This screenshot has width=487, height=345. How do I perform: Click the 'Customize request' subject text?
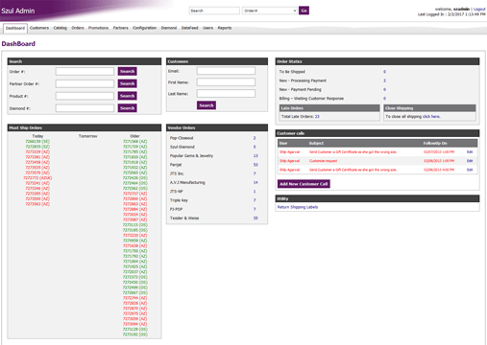click(x=323, y=161)
